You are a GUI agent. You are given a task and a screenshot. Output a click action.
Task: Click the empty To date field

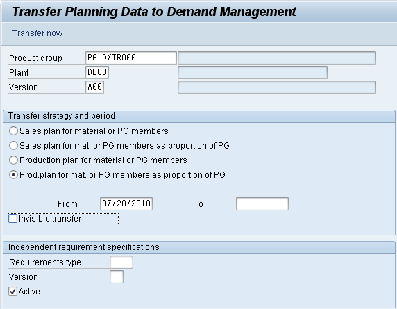[x=262, y=203]
